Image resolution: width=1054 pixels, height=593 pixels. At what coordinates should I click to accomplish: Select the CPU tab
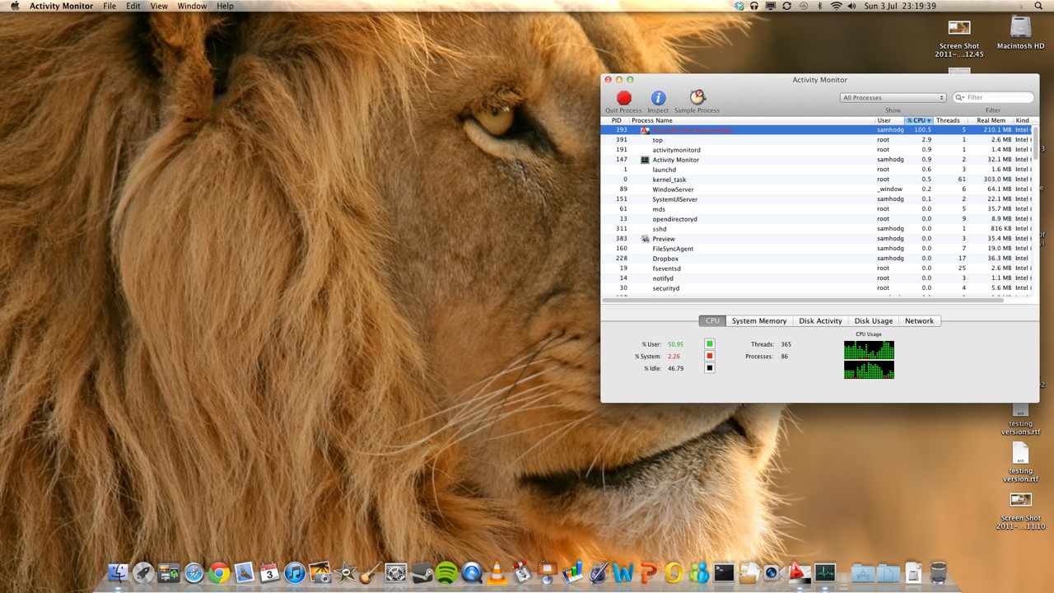(712, 321)
